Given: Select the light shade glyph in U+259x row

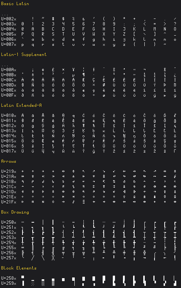Looking at the screenshot, I should coord(33,283).
